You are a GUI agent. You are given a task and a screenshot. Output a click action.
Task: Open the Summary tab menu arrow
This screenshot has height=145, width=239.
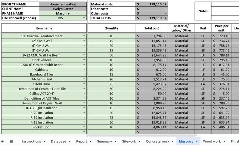(115, 141)
